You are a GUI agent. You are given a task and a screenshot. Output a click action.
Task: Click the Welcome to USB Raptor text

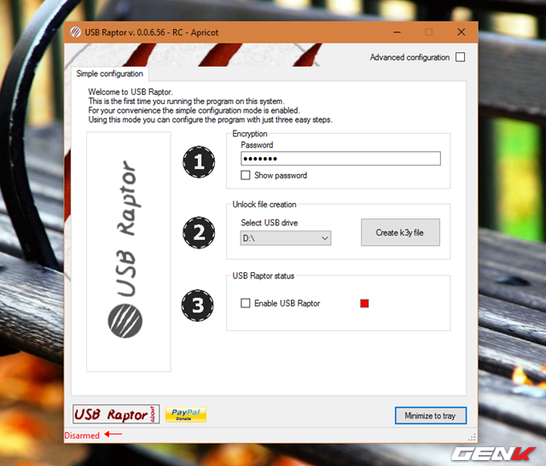pyautogui.click(x=131, y=92)
